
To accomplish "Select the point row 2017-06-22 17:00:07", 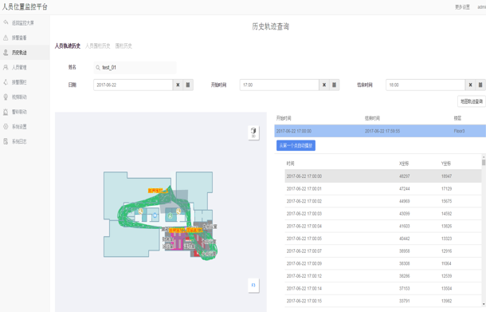I will pos(383,251).
